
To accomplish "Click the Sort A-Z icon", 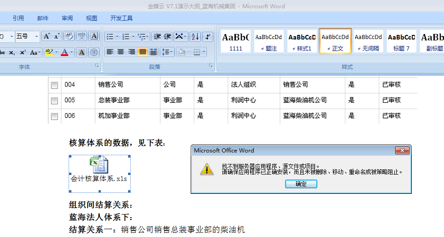I will (195, 37).
